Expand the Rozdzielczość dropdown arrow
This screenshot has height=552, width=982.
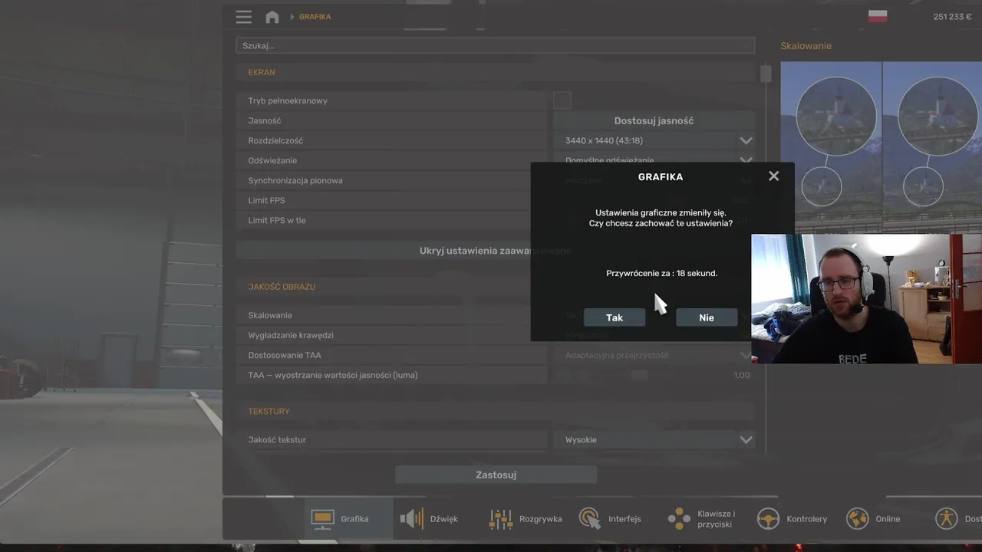(746, 141)
